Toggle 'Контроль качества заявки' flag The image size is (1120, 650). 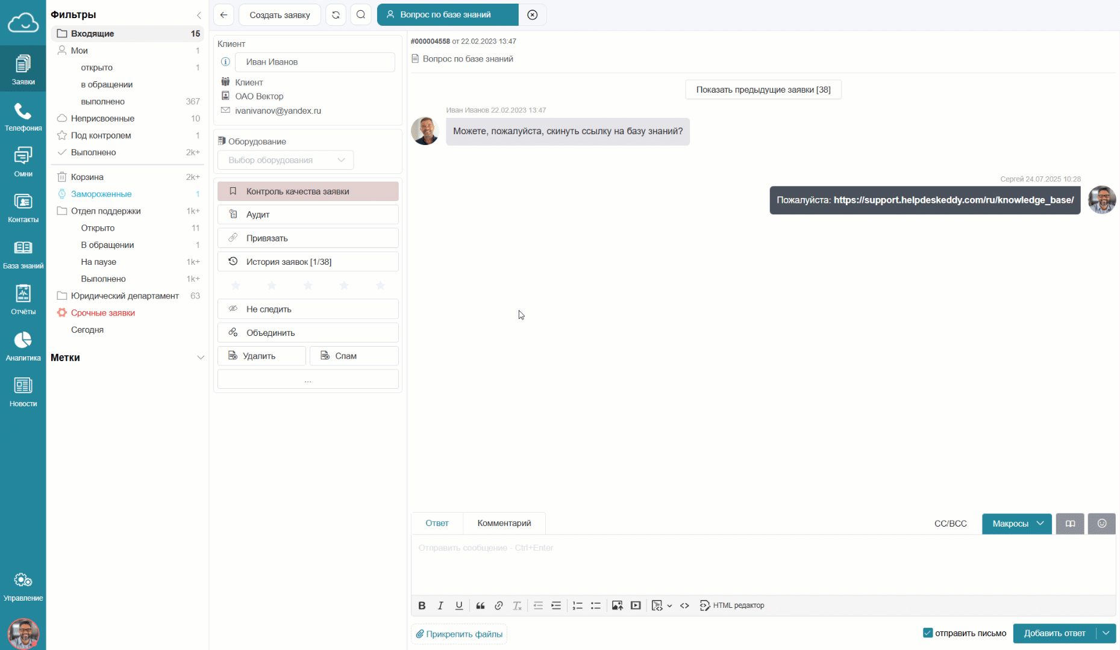308,191
